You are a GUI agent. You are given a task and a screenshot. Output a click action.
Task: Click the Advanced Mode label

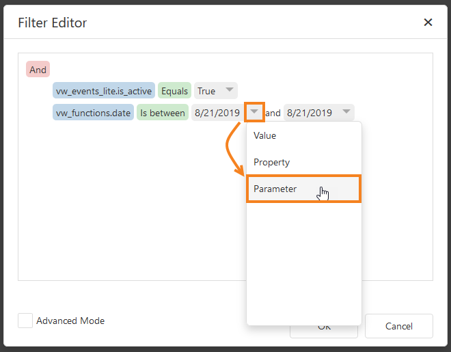point(70,321)
